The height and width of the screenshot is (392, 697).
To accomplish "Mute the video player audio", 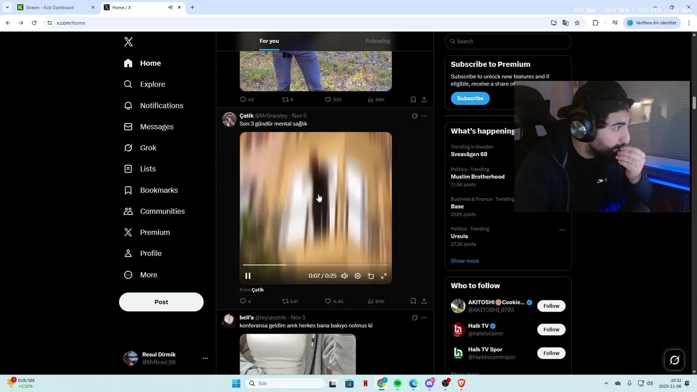I will (344, 276).
